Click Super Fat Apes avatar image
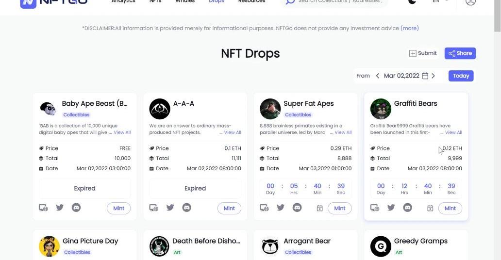This screenshot has height=260, width=501. pos(270,109)
